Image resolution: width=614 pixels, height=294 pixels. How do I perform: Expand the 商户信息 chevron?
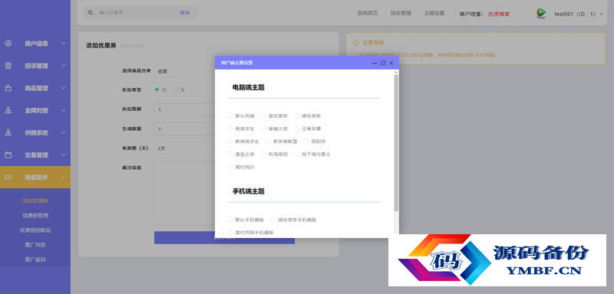(x=64, y=44)
